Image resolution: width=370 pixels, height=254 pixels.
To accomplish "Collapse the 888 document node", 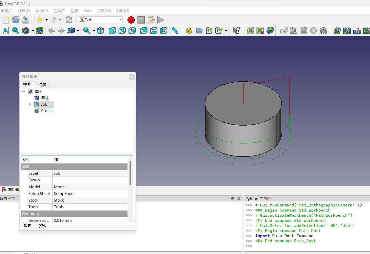I will pos(23,91).
